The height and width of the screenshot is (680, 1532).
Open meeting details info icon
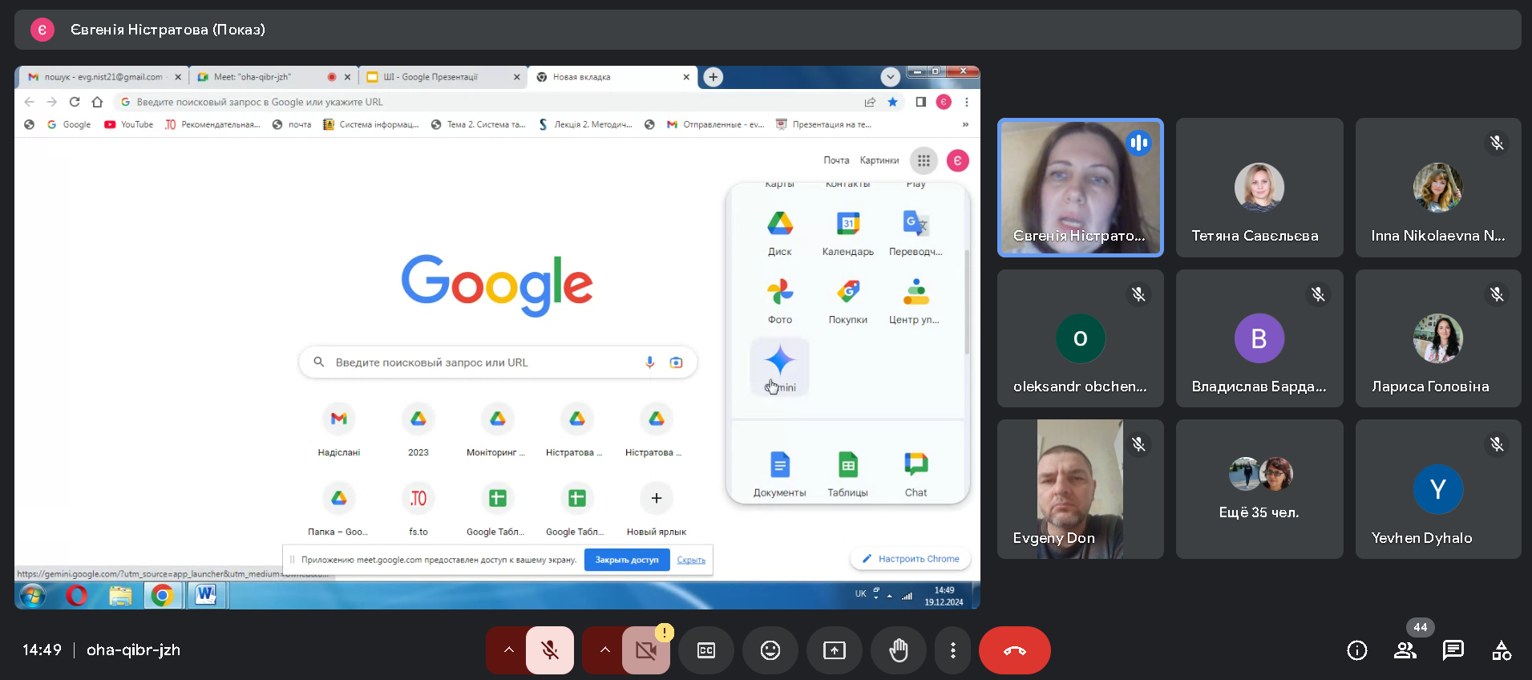coord(1357,650)
